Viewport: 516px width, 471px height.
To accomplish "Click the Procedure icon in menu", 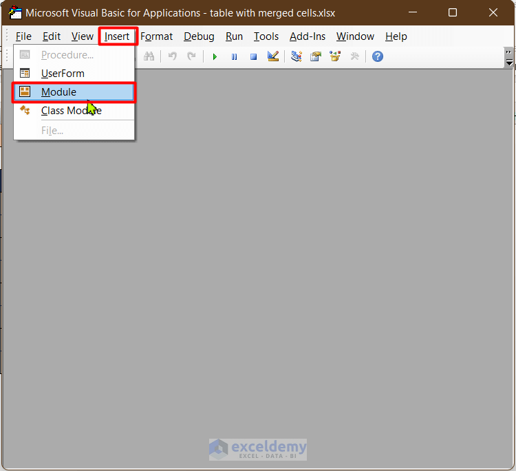I will pos(25,54).
